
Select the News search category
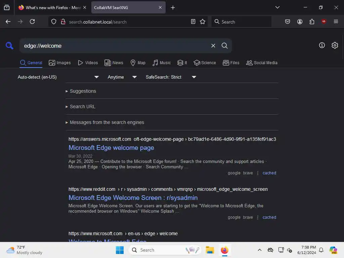[x=114, y=63]
